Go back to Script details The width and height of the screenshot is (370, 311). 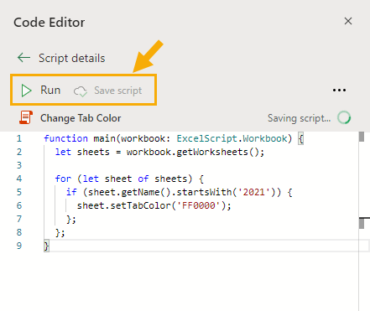tap(71, 58)
